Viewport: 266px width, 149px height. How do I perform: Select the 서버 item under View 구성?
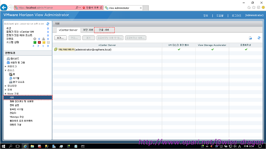tap(28, 97)
